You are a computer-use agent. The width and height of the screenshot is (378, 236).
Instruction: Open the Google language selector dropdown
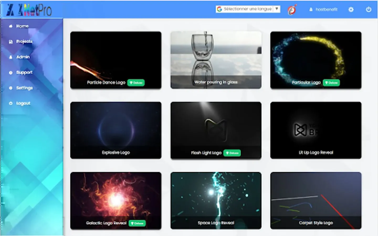(x=248, y=9)
